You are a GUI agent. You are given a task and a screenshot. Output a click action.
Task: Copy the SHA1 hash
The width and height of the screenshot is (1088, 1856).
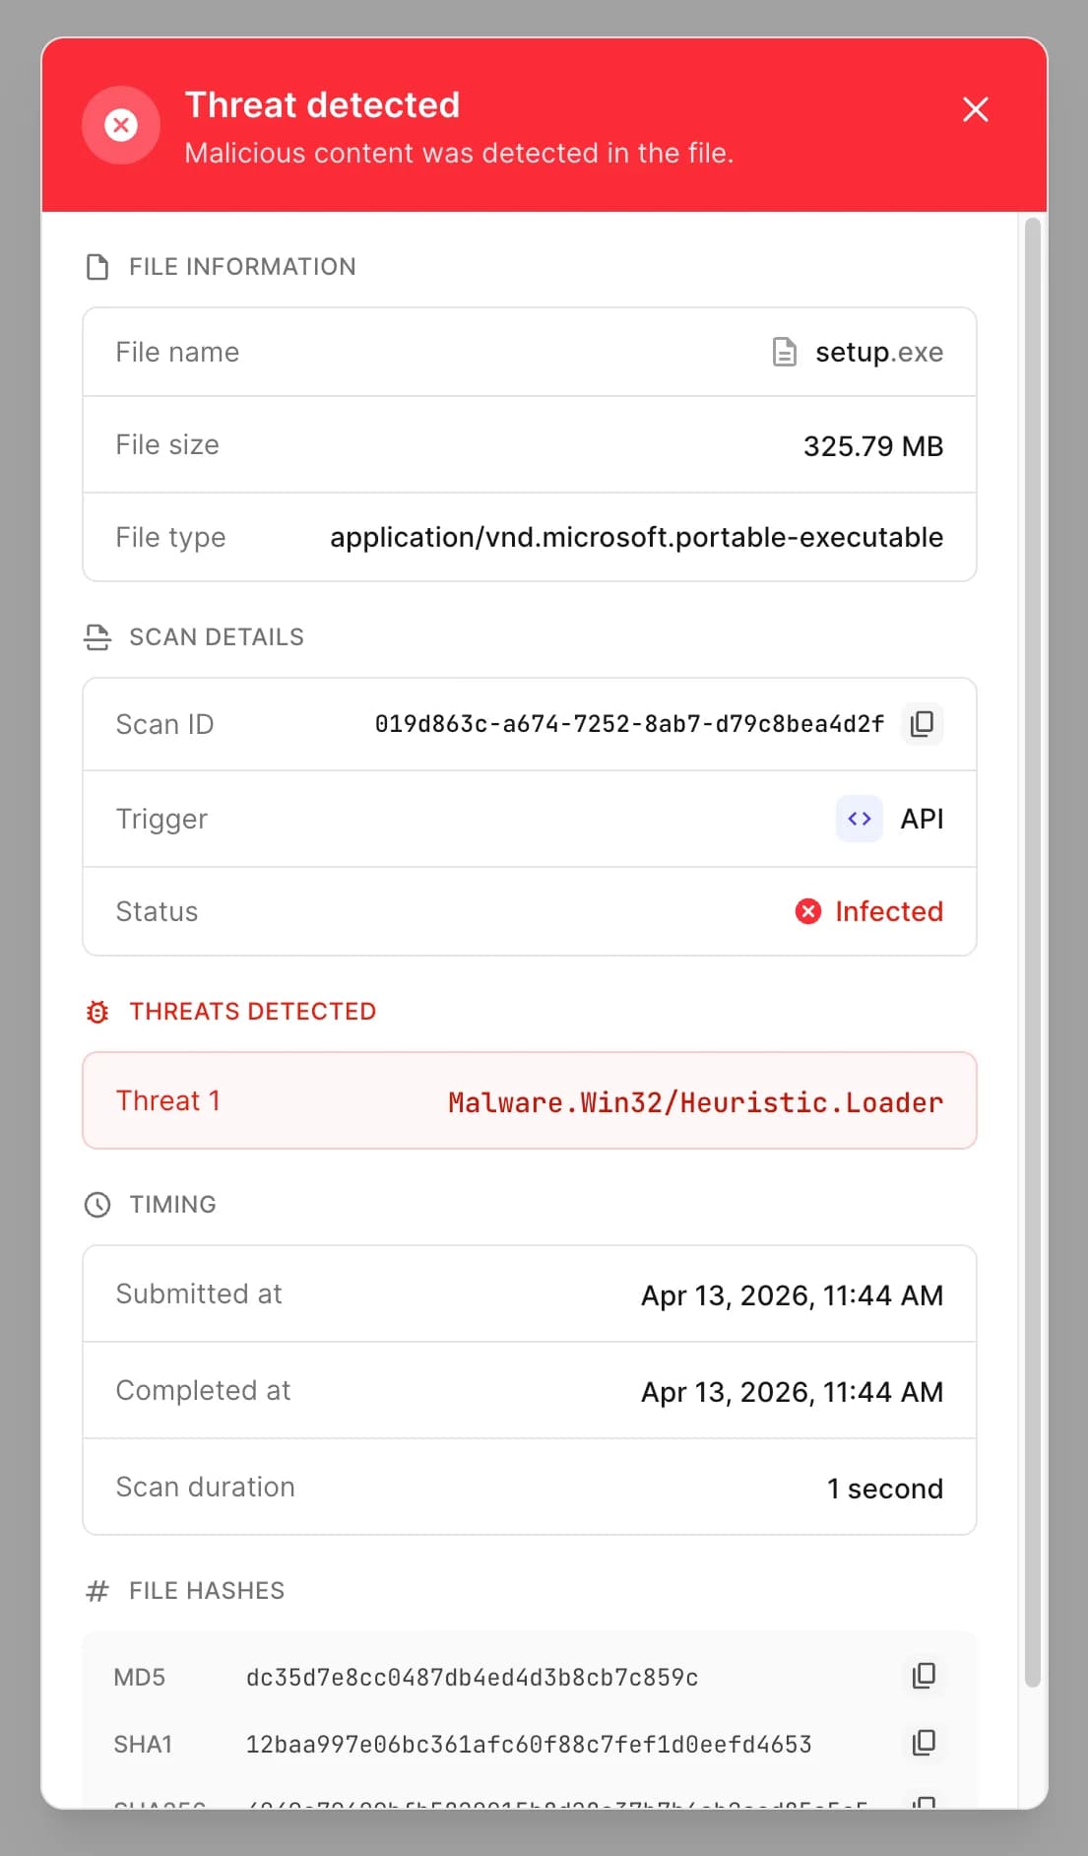point(923,1743)
